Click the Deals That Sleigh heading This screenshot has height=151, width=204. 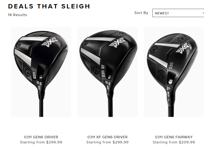49,6
